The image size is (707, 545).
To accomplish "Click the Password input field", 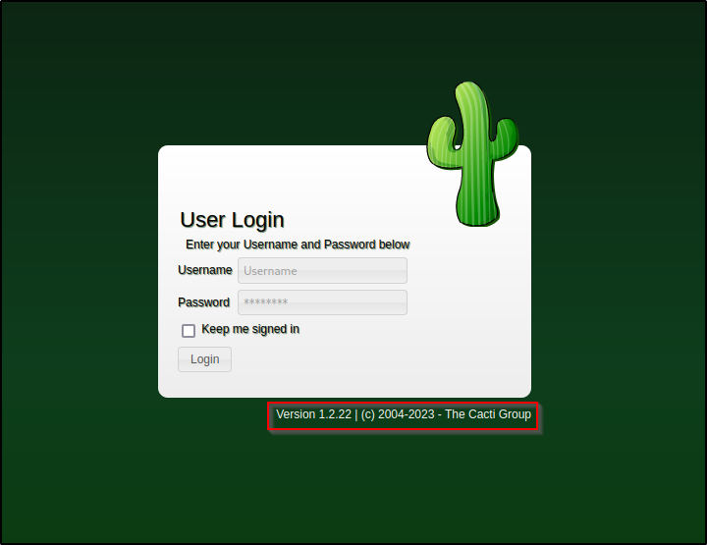I will [x=322, y=302].
